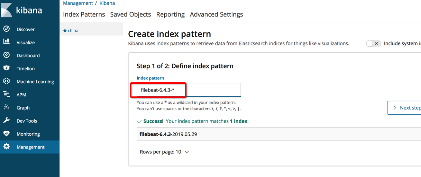
Task: Open Visualize bar chart icon
Action: coord(7,42)
